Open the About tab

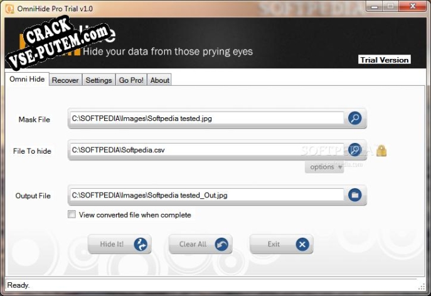coord(160,80)
